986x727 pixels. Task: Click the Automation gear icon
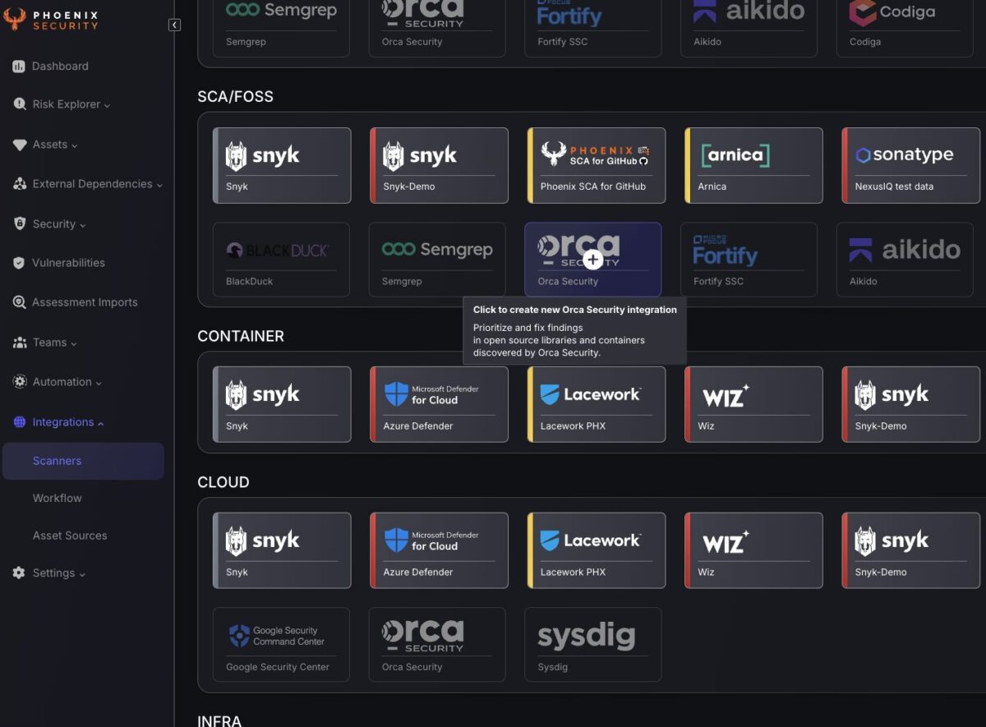click(20, 382)
